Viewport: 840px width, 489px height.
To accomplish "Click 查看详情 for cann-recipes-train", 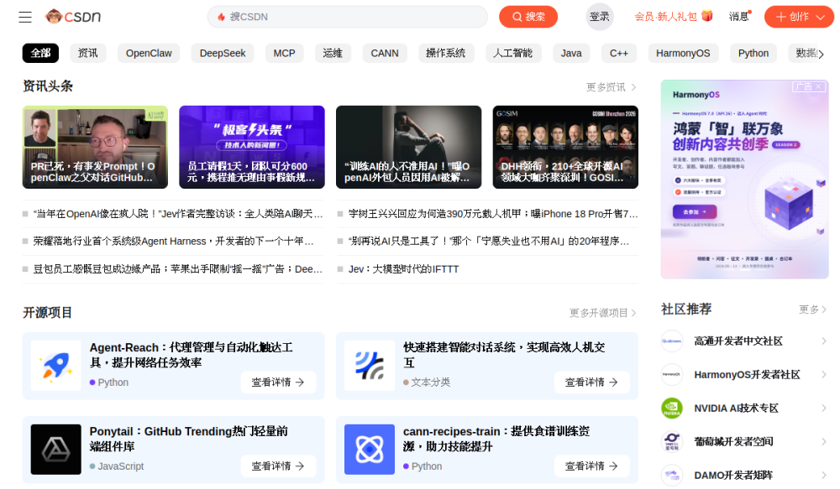I will (x=592, y=466).
